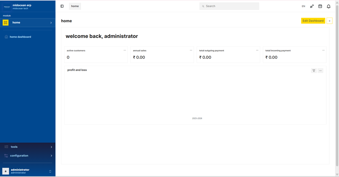Expand the home module chevron
This screenshot has width=339, height=177.
(51, 23)
